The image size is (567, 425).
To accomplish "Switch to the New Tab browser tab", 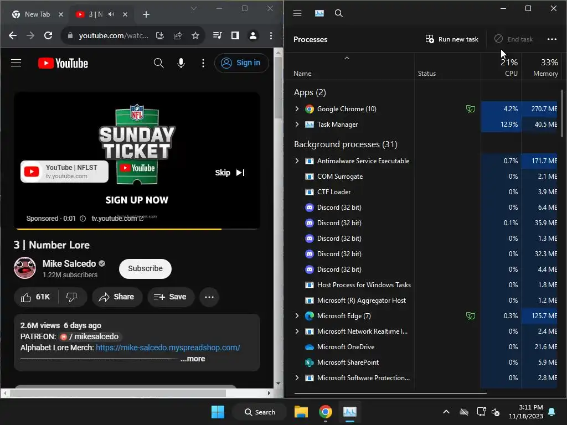I will (38, 14).
